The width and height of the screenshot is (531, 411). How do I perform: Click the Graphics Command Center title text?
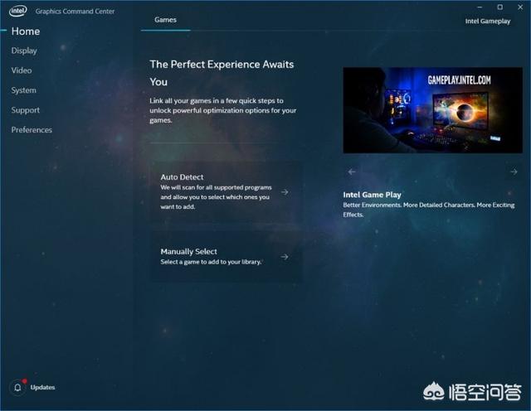(x=75, y=11)
